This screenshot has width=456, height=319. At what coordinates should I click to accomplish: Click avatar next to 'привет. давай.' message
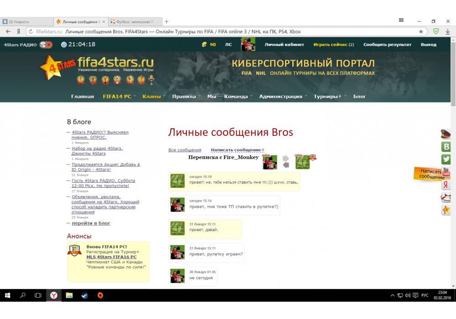pyautogui.click(x=177, y=228)
